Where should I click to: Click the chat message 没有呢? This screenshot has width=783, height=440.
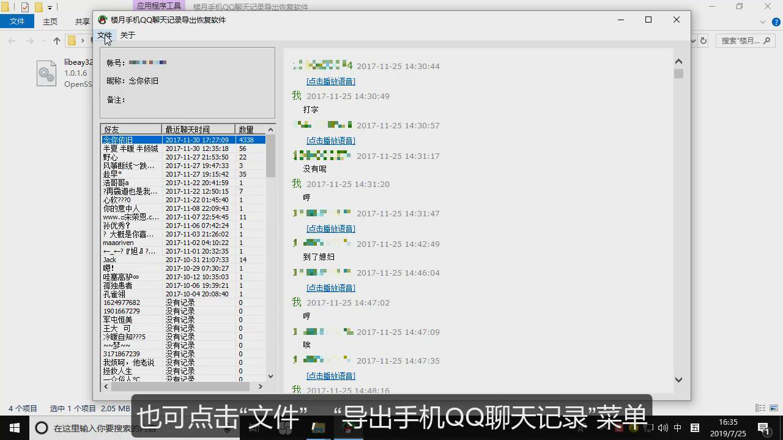point(315,169)
